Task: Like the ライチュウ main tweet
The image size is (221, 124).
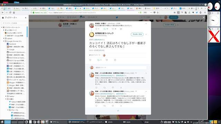Action: point(107,60)
